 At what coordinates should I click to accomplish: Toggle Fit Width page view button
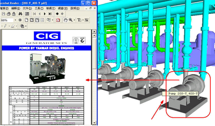coord(37,20)
